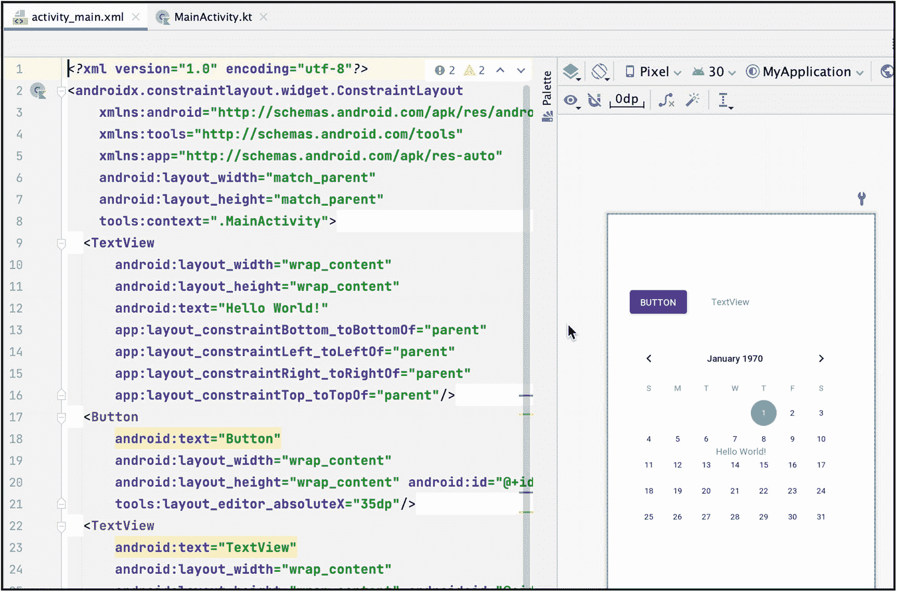Image resolution: width=897 pixels, height=592 pixels.
Task: Collapse the first TextView tag on line 9
Action: coord(61,244)
